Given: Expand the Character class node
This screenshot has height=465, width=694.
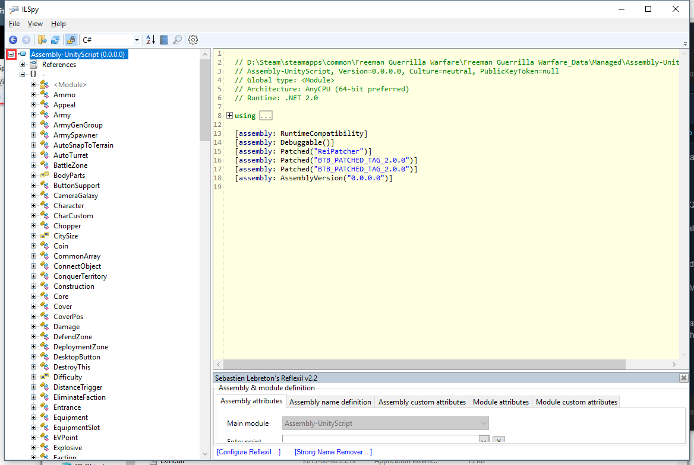Looking at the screenshot, I should coord(34,206).
